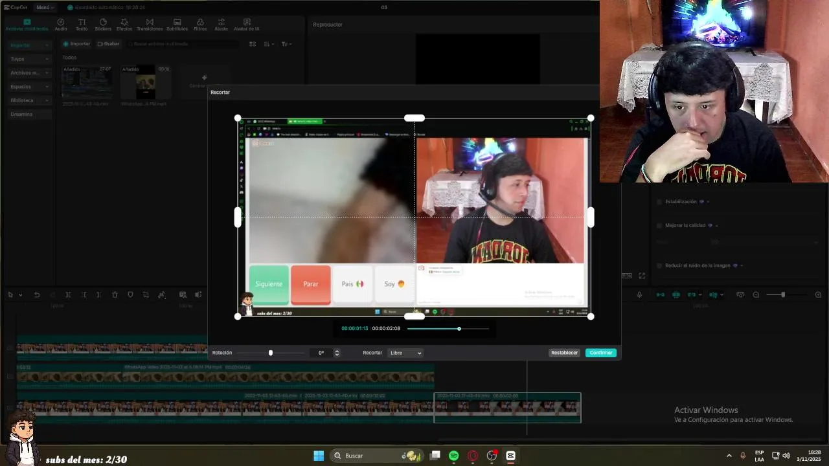Click the bottom-right crop corner handle
The image size is (829, 466).
tap(591, 316)
